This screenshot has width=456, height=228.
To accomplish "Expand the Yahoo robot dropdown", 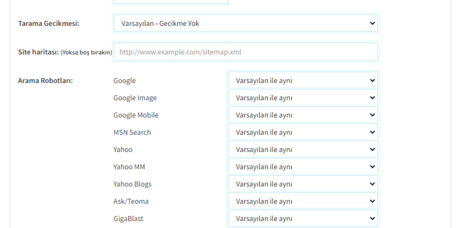I will (x=303, y=149).
